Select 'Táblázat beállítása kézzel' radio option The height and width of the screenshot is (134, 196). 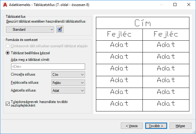pos(8,53)
